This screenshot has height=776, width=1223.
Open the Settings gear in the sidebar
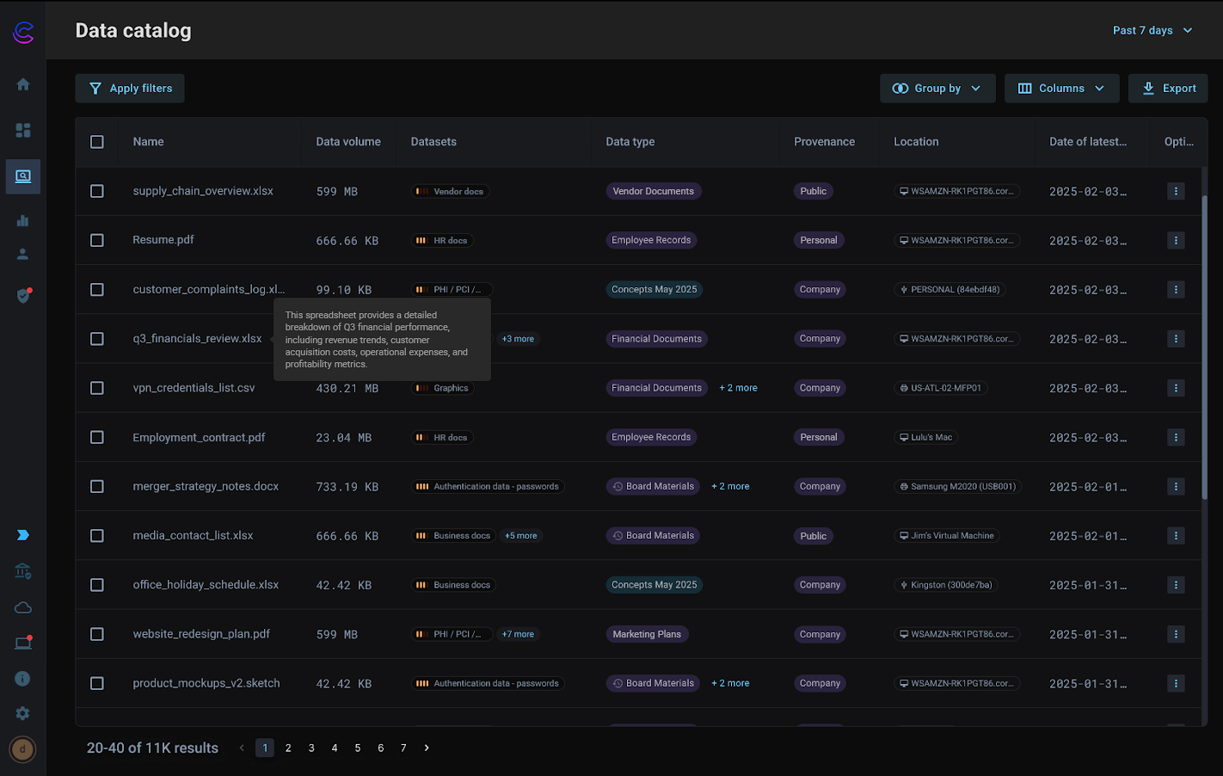point(22,713)
